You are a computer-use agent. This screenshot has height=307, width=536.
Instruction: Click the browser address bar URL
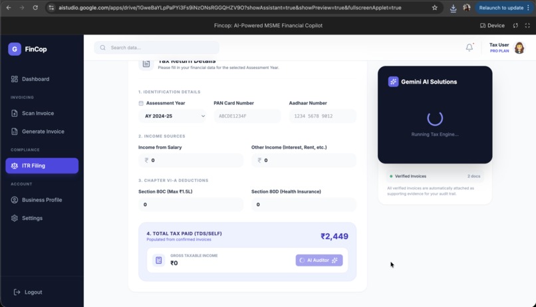(229, 7)
